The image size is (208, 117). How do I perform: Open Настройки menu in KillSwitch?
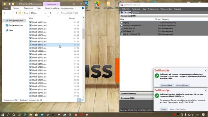(136, 9)
